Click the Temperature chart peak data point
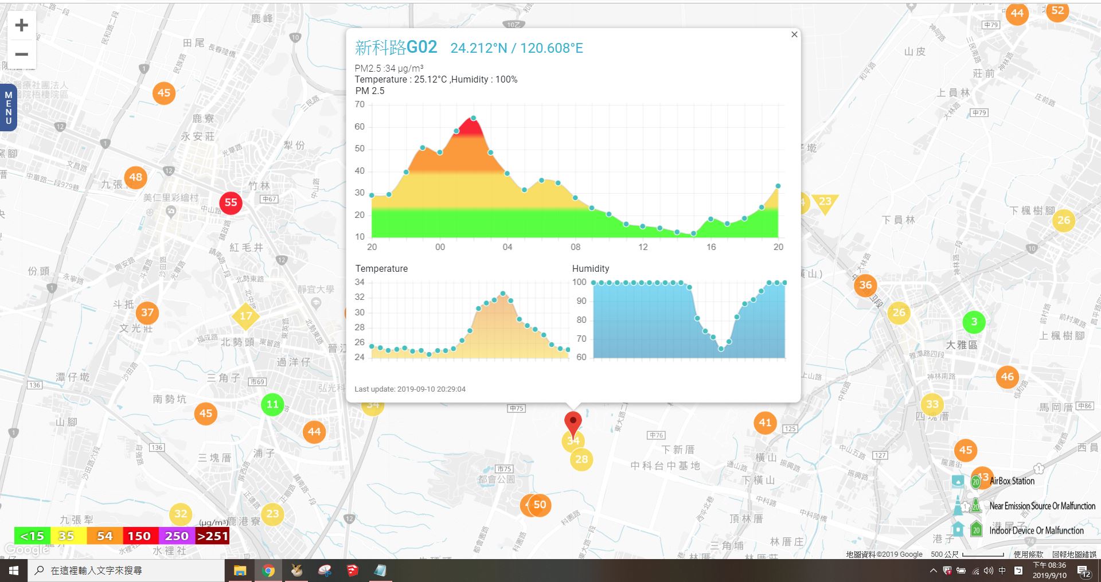1101x582 pixels. point(503,294)
